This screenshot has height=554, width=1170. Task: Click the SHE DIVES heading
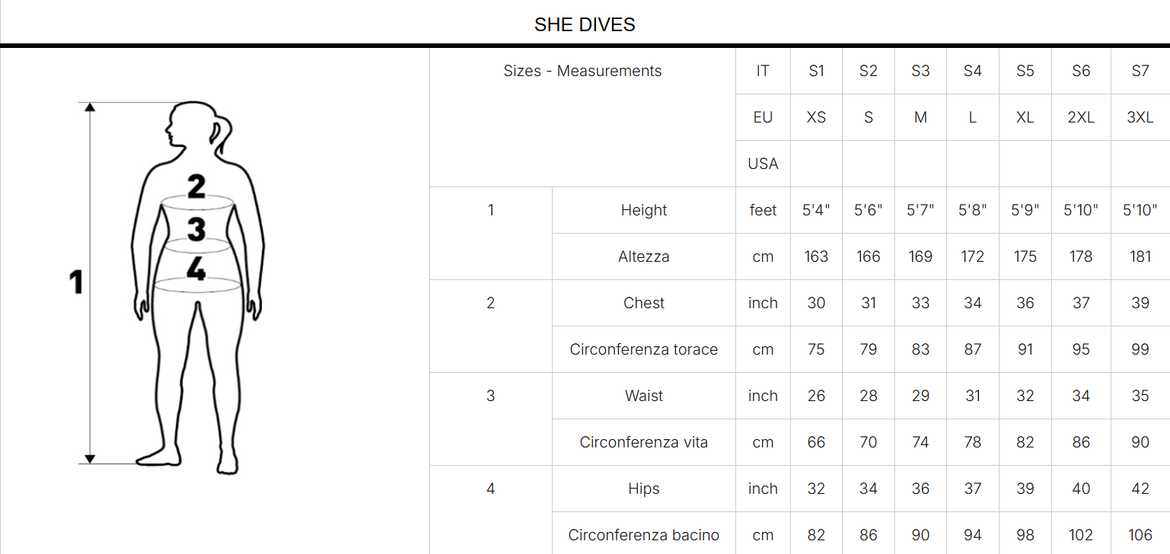click(585, 24)
